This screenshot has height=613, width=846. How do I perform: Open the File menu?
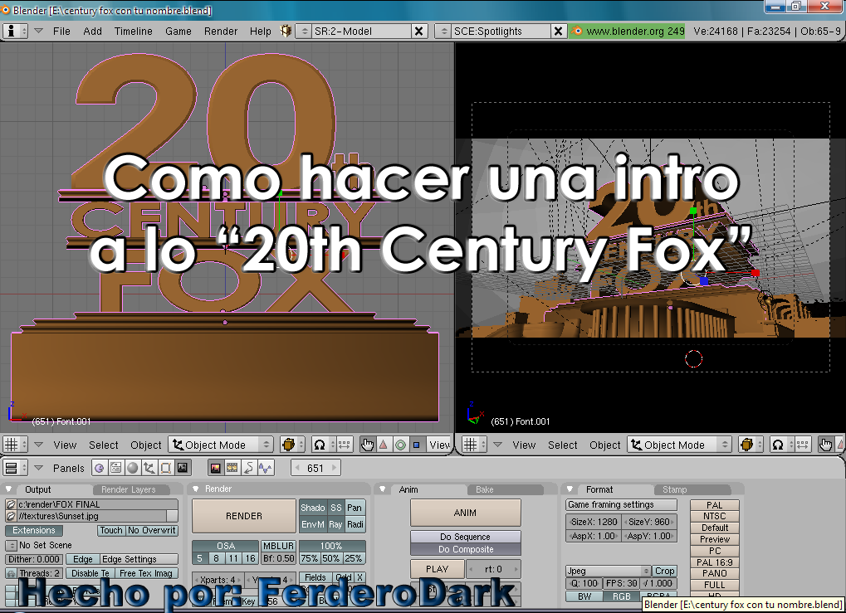coord(61,32)
